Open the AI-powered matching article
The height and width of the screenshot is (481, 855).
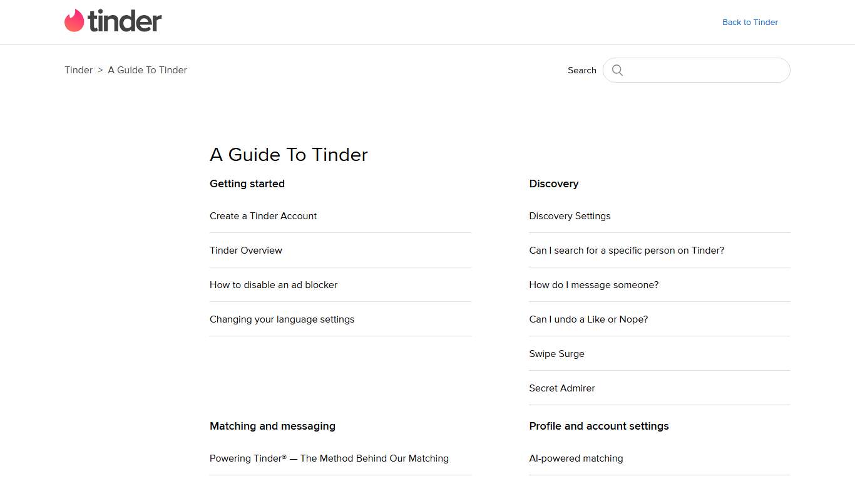coord(576,458)
